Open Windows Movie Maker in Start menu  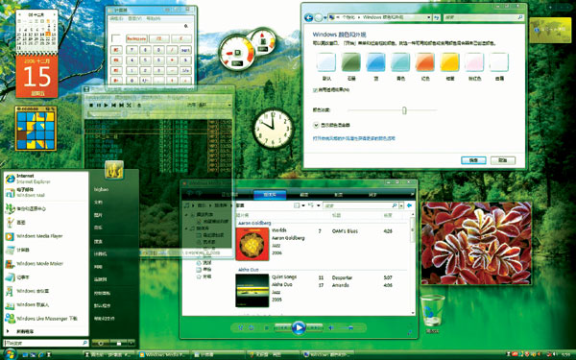click(35, 264)
